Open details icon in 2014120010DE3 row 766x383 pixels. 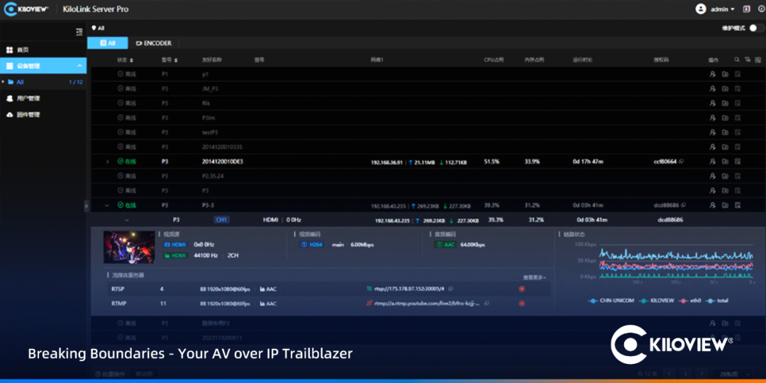click(738, 161)
